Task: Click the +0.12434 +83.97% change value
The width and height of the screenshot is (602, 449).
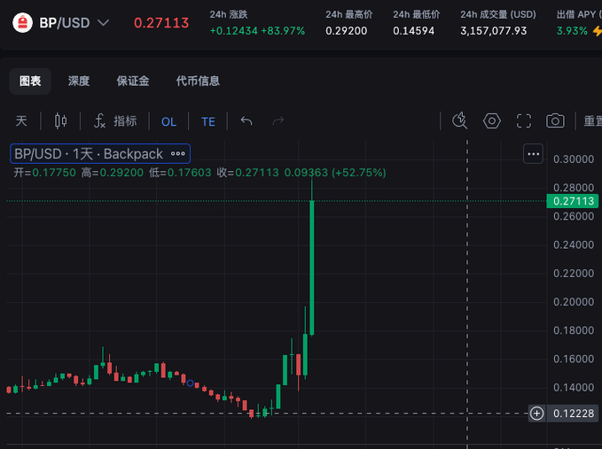Action: coord(257,31)
